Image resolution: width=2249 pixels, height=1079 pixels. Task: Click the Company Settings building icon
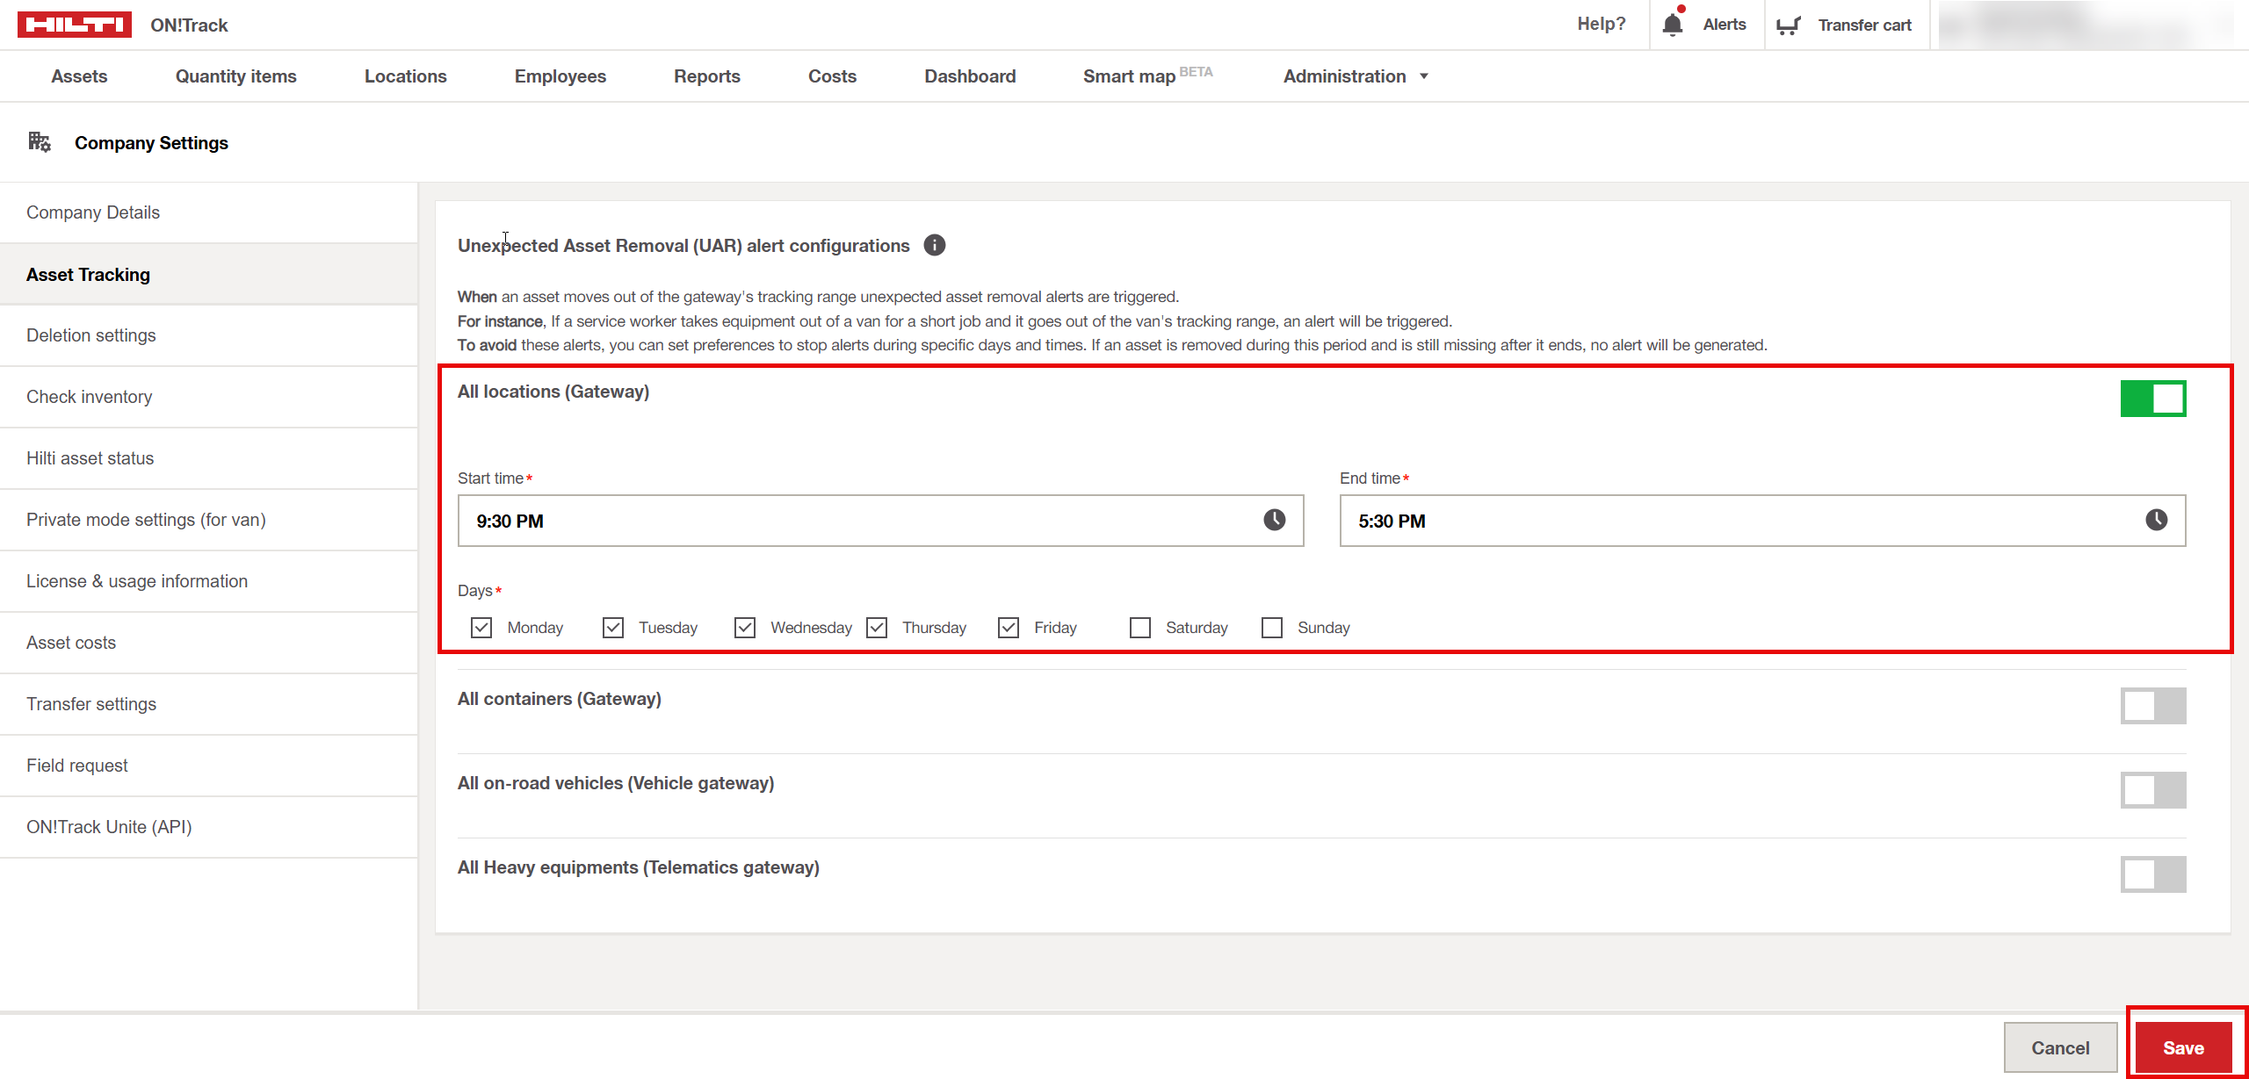click(x=40, y=142)
